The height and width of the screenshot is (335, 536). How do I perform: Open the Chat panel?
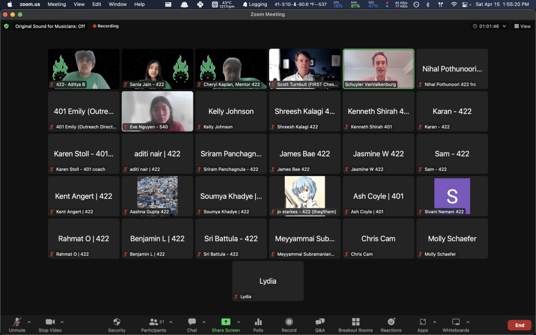tap(192, 322)
